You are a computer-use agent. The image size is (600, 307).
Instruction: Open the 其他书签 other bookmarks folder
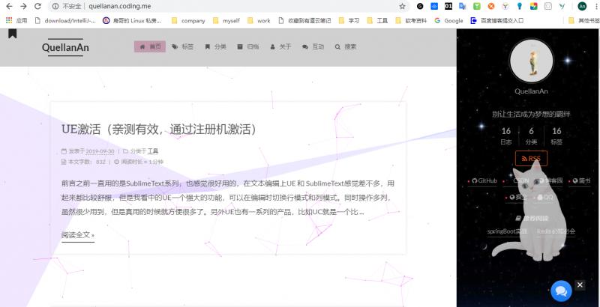pos(584,21)
